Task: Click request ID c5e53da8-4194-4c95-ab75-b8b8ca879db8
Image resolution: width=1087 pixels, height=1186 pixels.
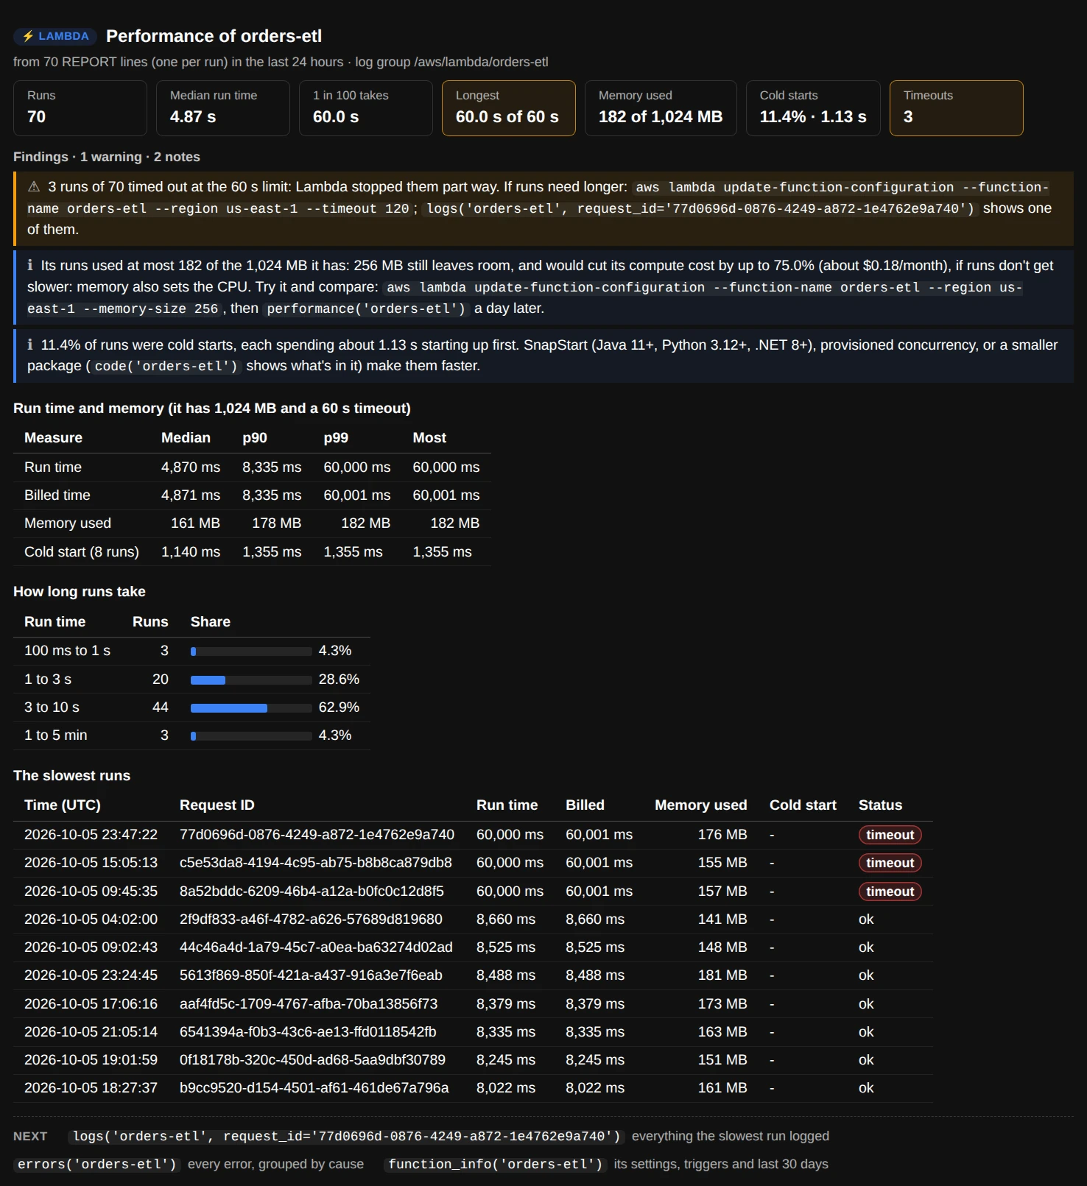Action: pyautogui.click(x=316, y=863)
